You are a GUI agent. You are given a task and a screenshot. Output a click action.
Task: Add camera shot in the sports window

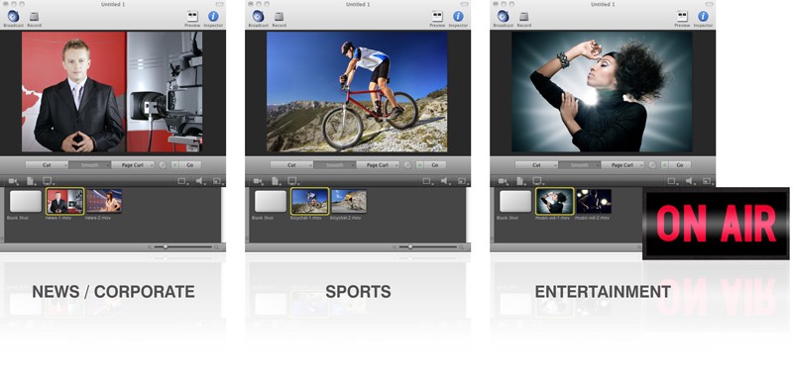click(259, 181)
